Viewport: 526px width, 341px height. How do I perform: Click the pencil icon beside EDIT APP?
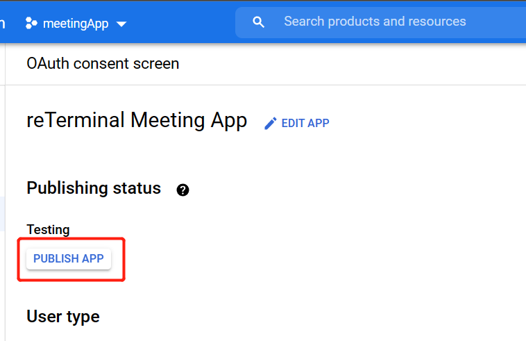271,124
